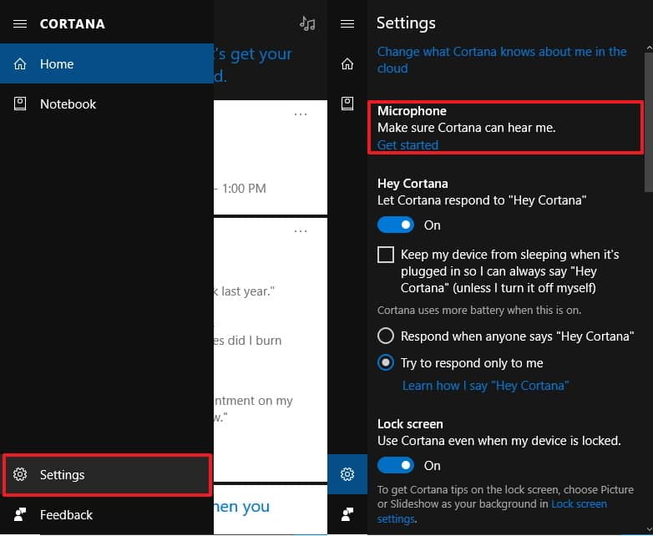Click scrollbar down arrow in Settings pane
The width and height of the screenshot is (653, 536).
pyautogui.click(x=649, y=530)
